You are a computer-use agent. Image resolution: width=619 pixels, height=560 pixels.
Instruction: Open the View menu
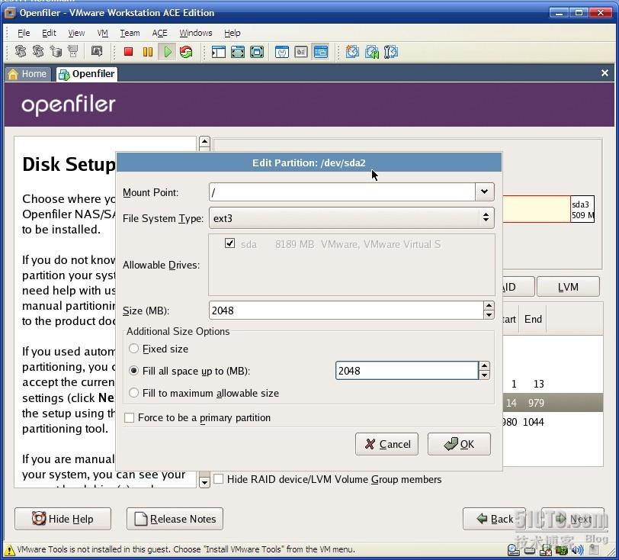[76, 33]
